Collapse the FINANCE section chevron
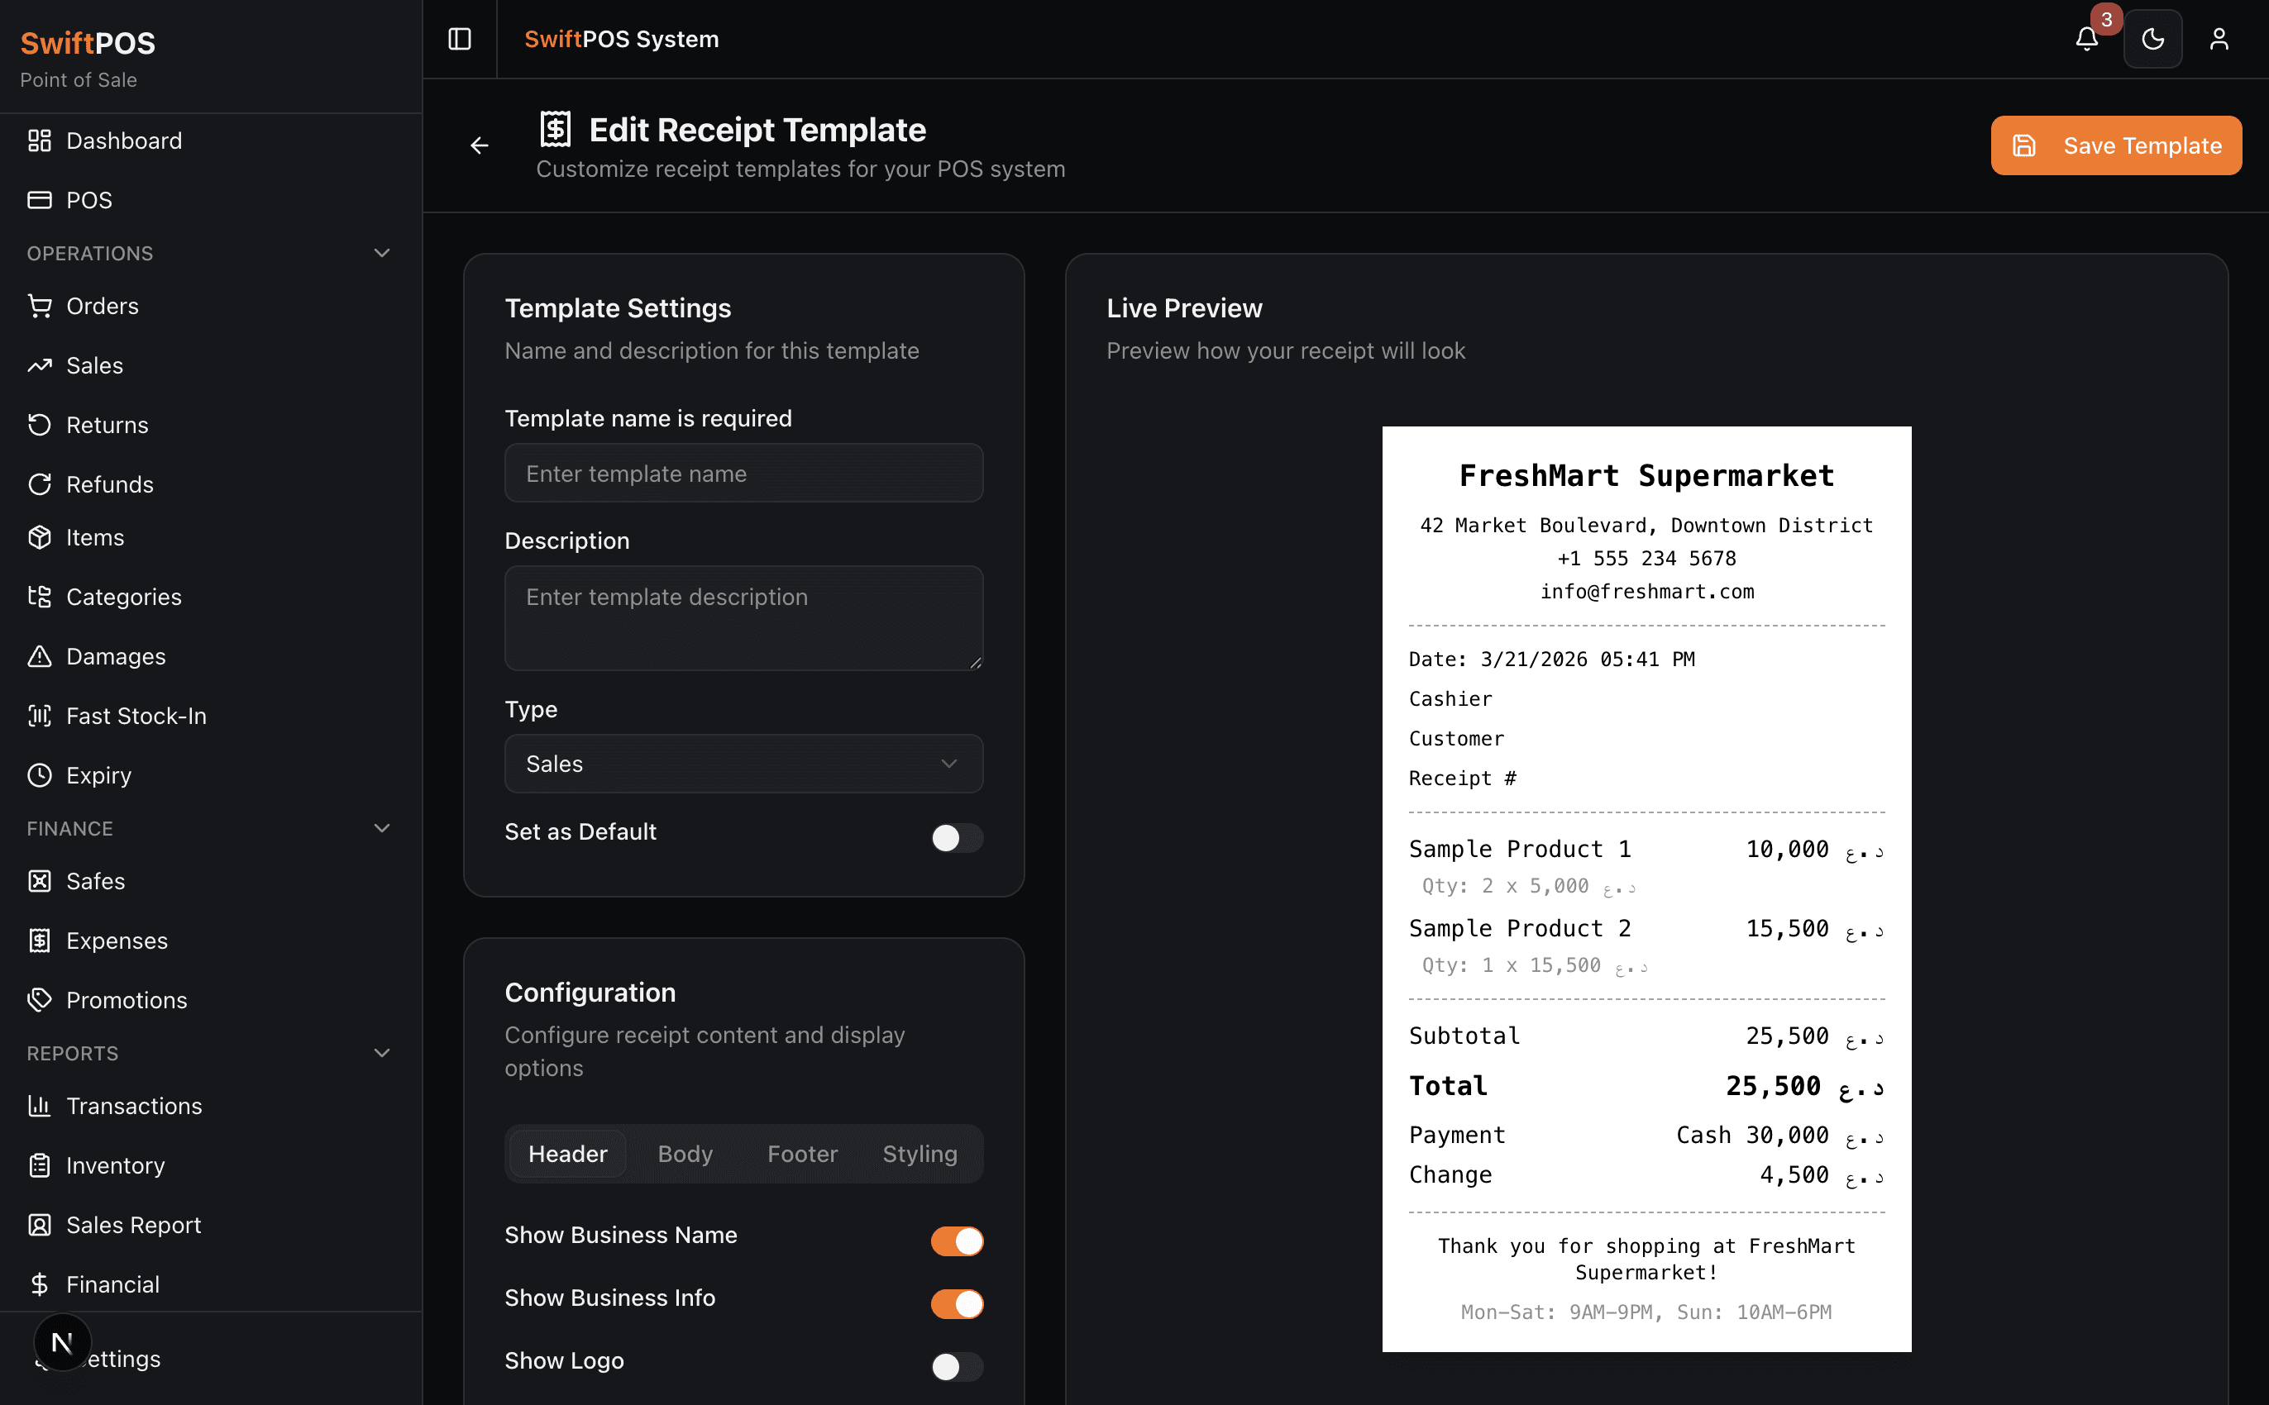Viewport: 2269px width, 1405px height. pos(381,828)
